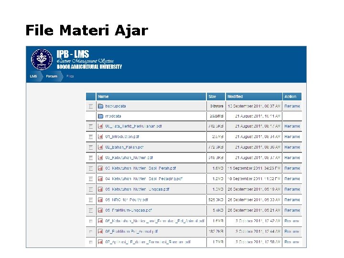344x258 pixels.
Task: Select the checkbox for 05_Praktikum-Unggas.pdf
Action: (91, 211)
